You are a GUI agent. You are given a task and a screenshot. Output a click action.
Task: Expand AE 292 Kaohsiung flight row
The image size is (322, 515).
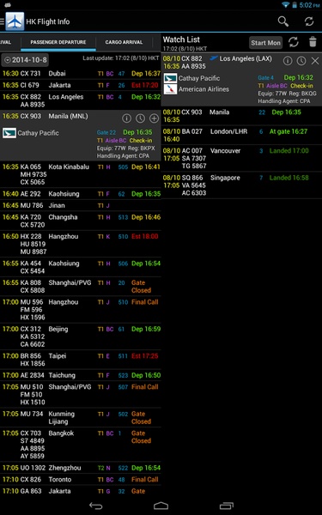[x=81, y=194]
